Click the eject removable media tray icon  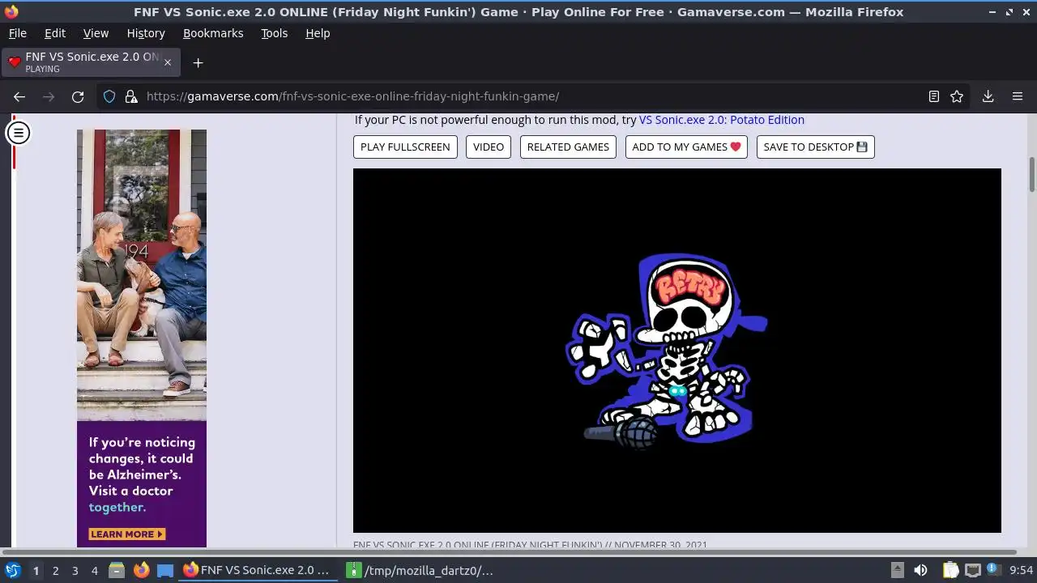(898, 570)
